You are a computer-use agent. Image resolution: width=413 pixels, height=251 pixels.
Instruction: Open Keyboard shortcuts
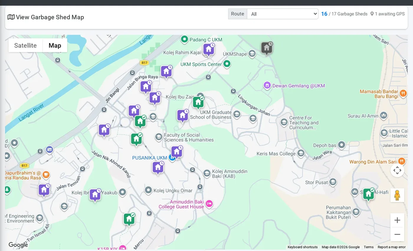coord(303,247)
